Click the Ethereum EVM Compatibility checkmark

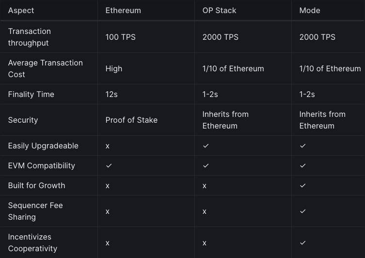click(x=109, y=166)
